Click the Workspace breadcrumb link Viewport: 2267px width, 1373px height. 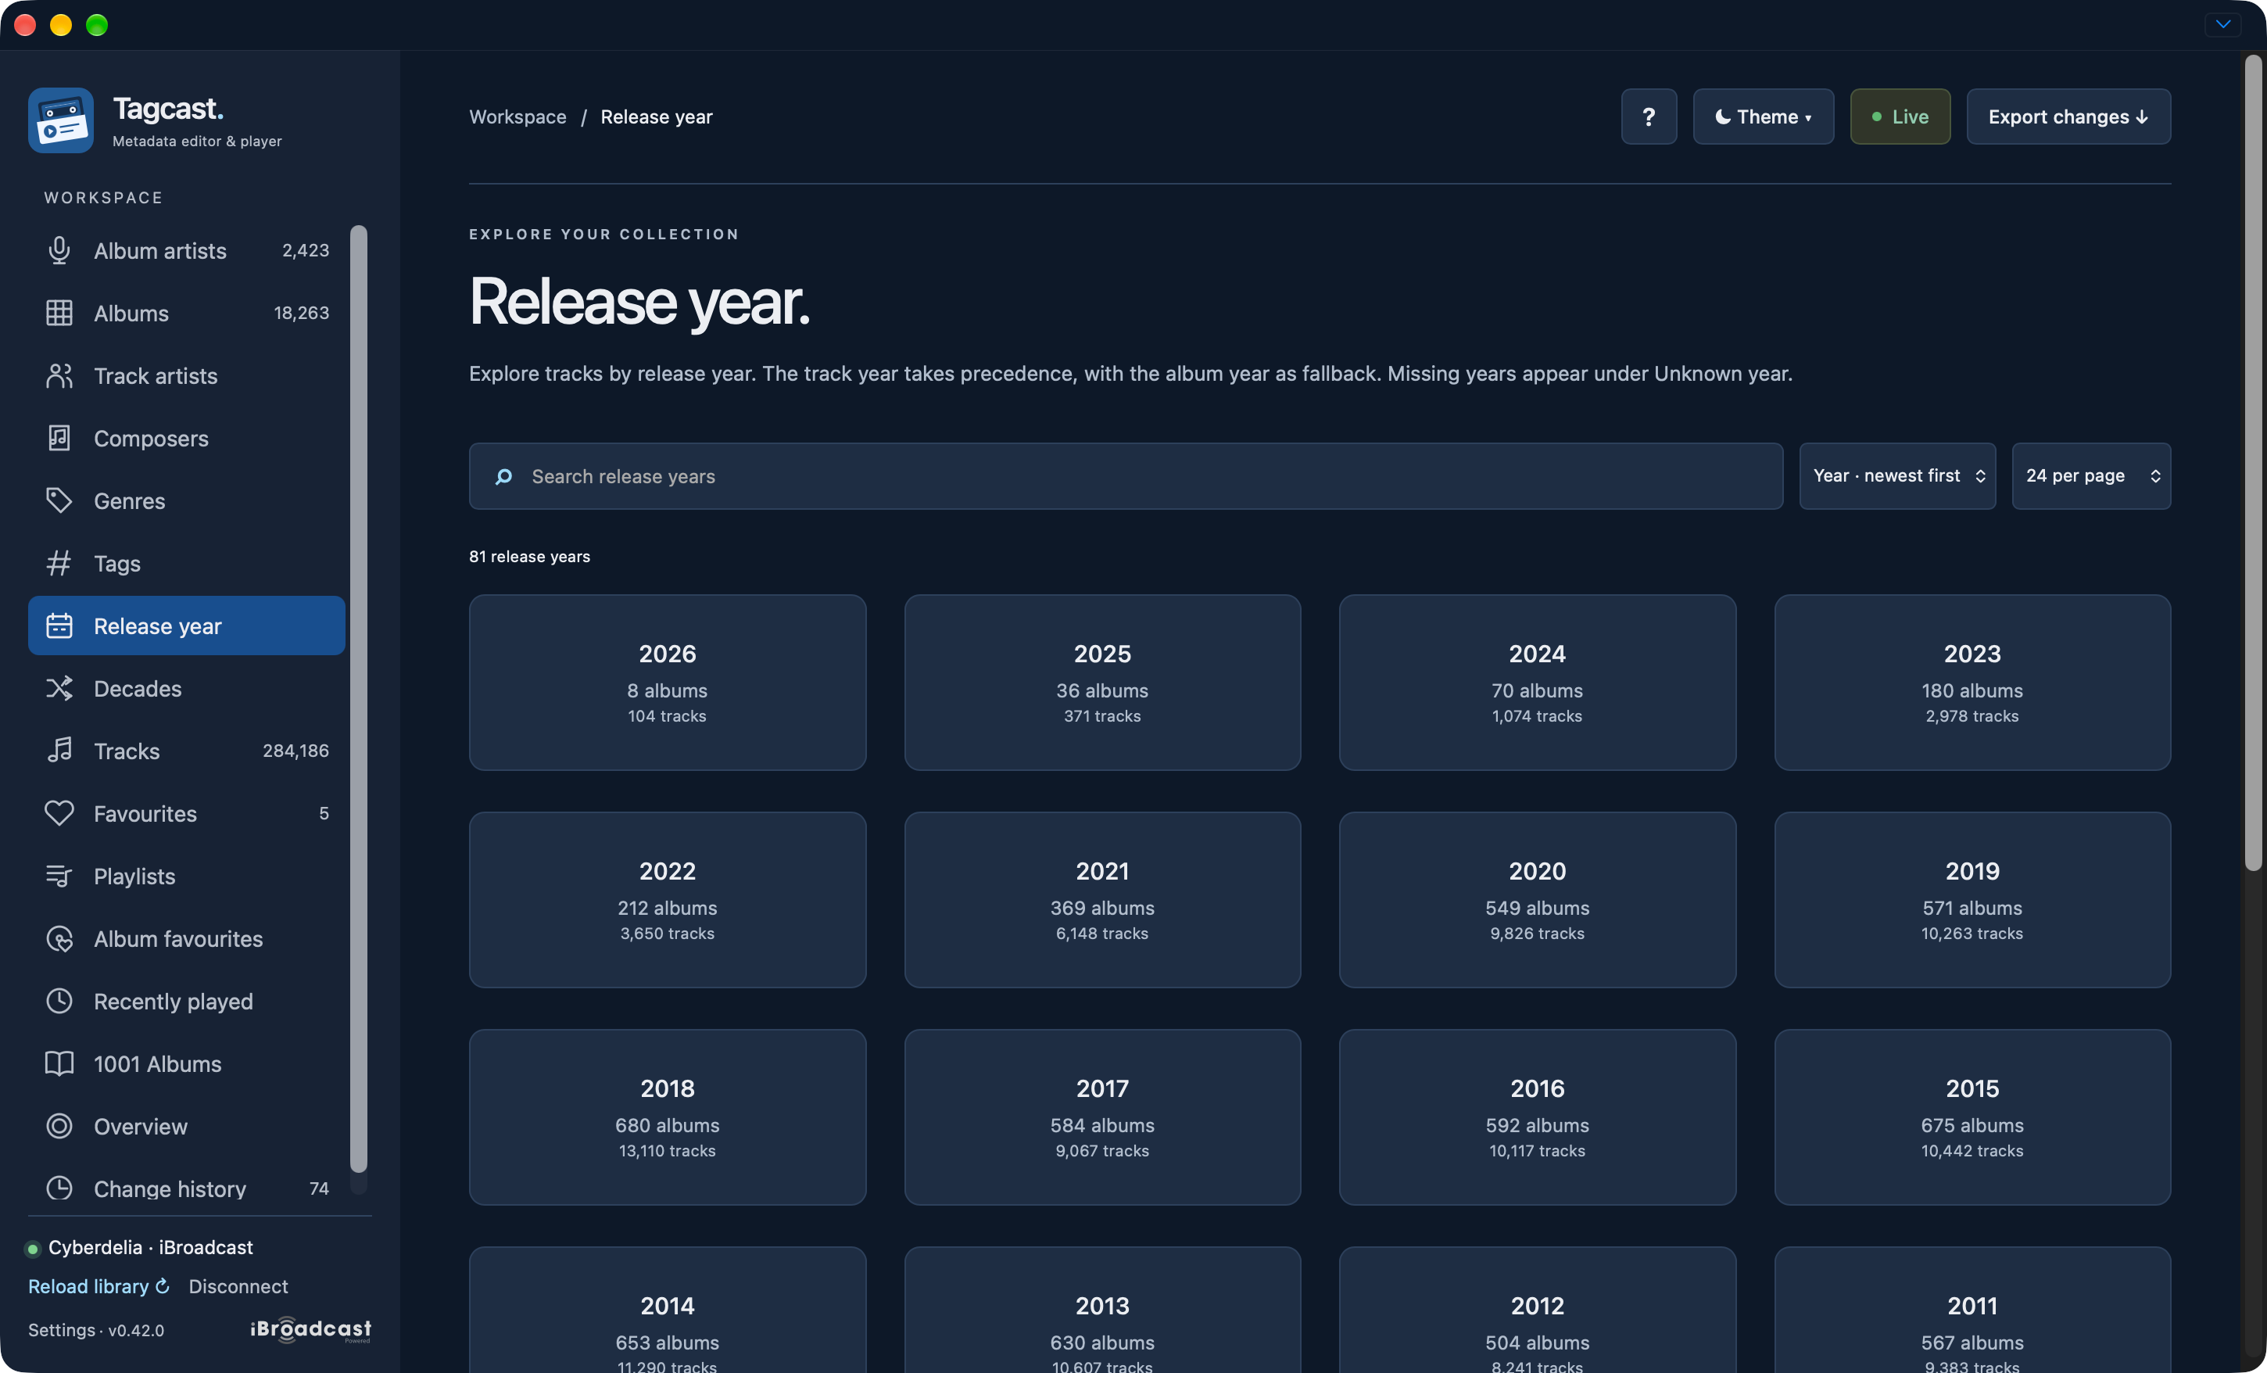tap(518, 117)
